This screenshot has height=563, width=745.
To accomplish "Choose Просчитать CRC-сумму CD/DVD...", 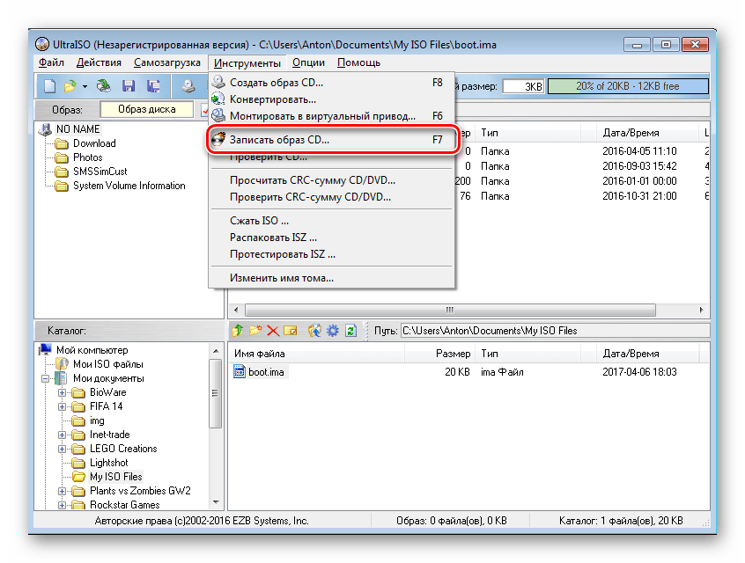I will point(332,180).
